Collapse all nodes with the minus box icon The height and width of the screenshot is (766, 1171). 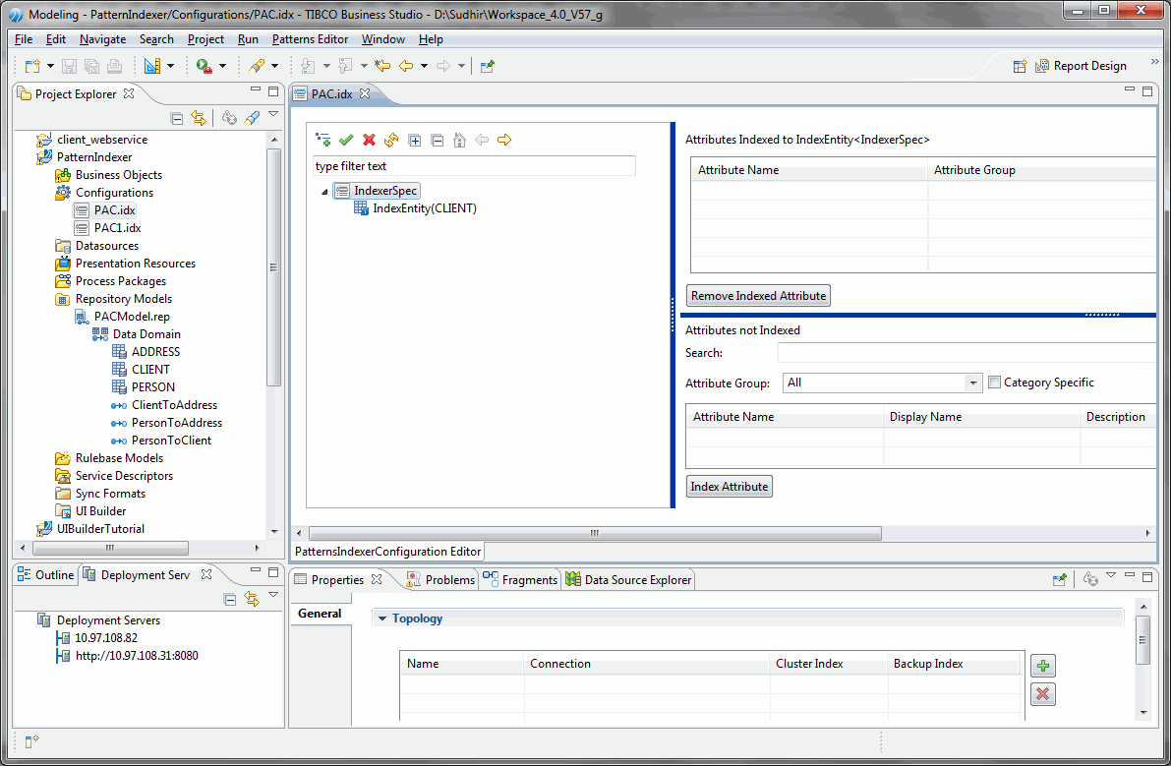click(438, 141)
